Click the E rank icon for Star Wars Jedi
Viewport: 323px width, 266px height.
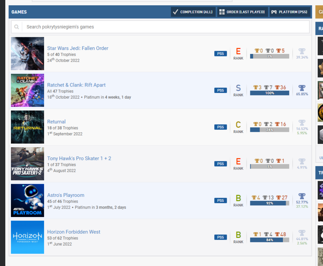[x=238, y=52]
